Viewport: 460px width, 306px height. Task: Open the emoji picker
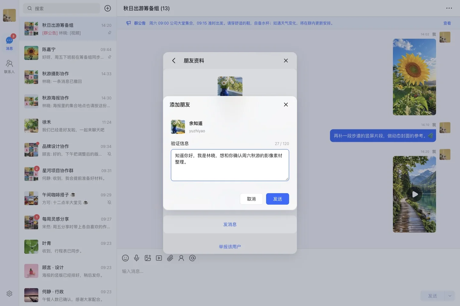pyautogui.click(x=126, y=258)
